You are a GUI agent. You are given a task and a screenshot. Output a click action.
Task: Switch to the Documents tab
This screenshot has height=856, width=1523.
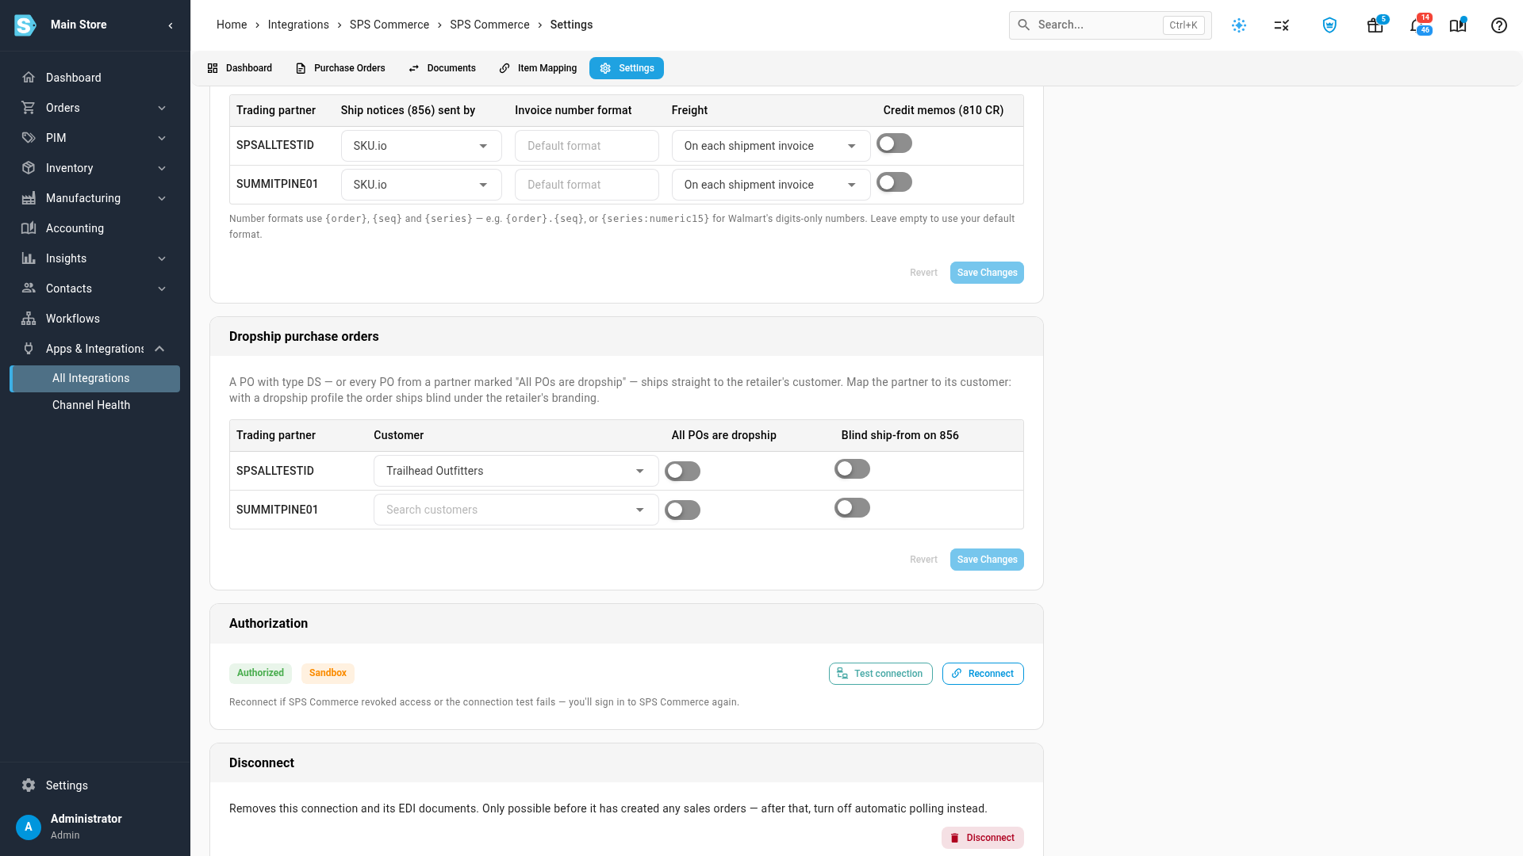coord(442,68)
